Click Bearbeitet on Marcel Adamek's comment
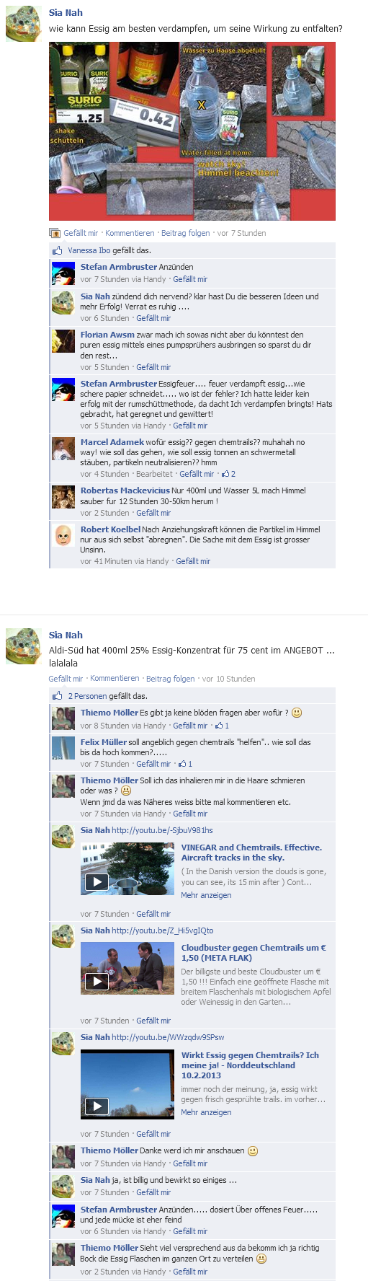The height and width of the screenshot is (1281, 381). pyautogui.click(x=154, y=474)
